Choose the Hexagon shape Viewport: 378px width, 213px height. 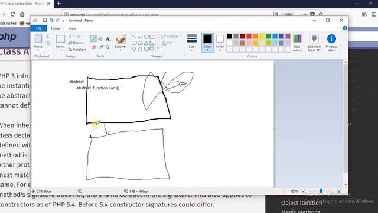[x=146, y=49]
